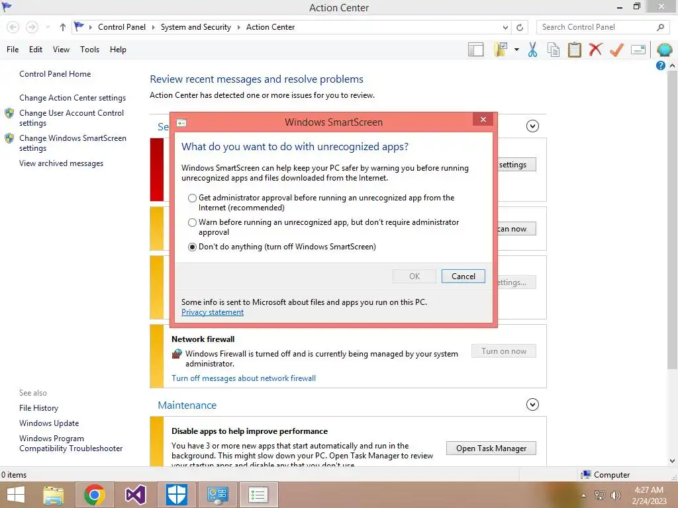Click the Paste clipboard icon
Viewport: 678px width, 508px height.
(575, 50)
